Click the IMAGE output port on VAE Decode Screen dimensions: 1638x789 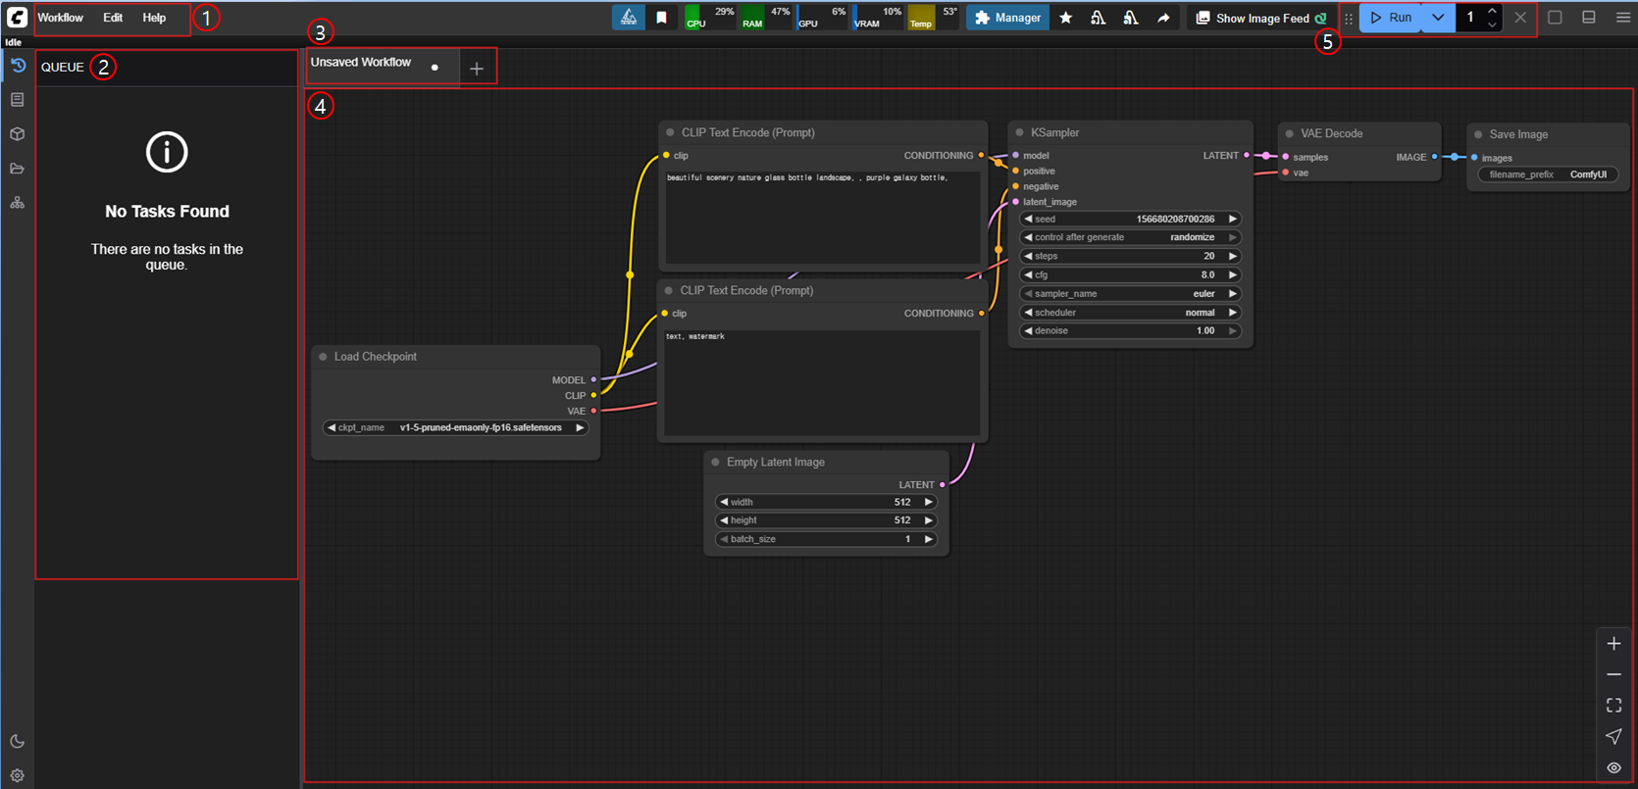(1434, 157)
